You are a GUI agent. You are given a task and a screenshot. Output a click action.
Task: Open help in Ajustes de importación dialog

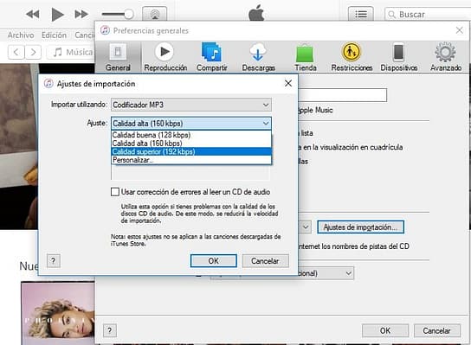(54, 261)
